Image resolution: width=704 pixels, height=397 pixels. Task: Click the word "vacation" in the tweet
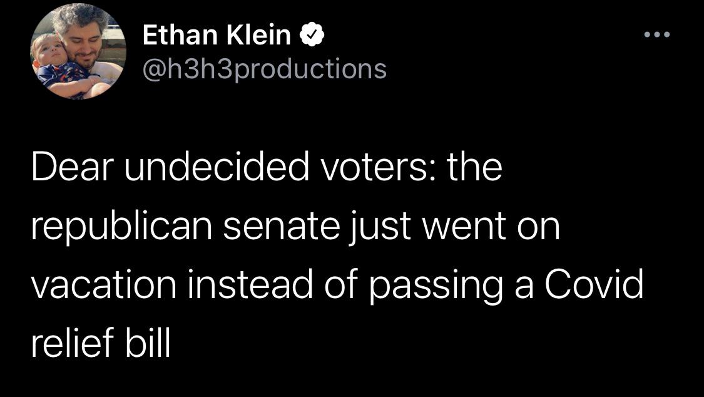(104, 286)
